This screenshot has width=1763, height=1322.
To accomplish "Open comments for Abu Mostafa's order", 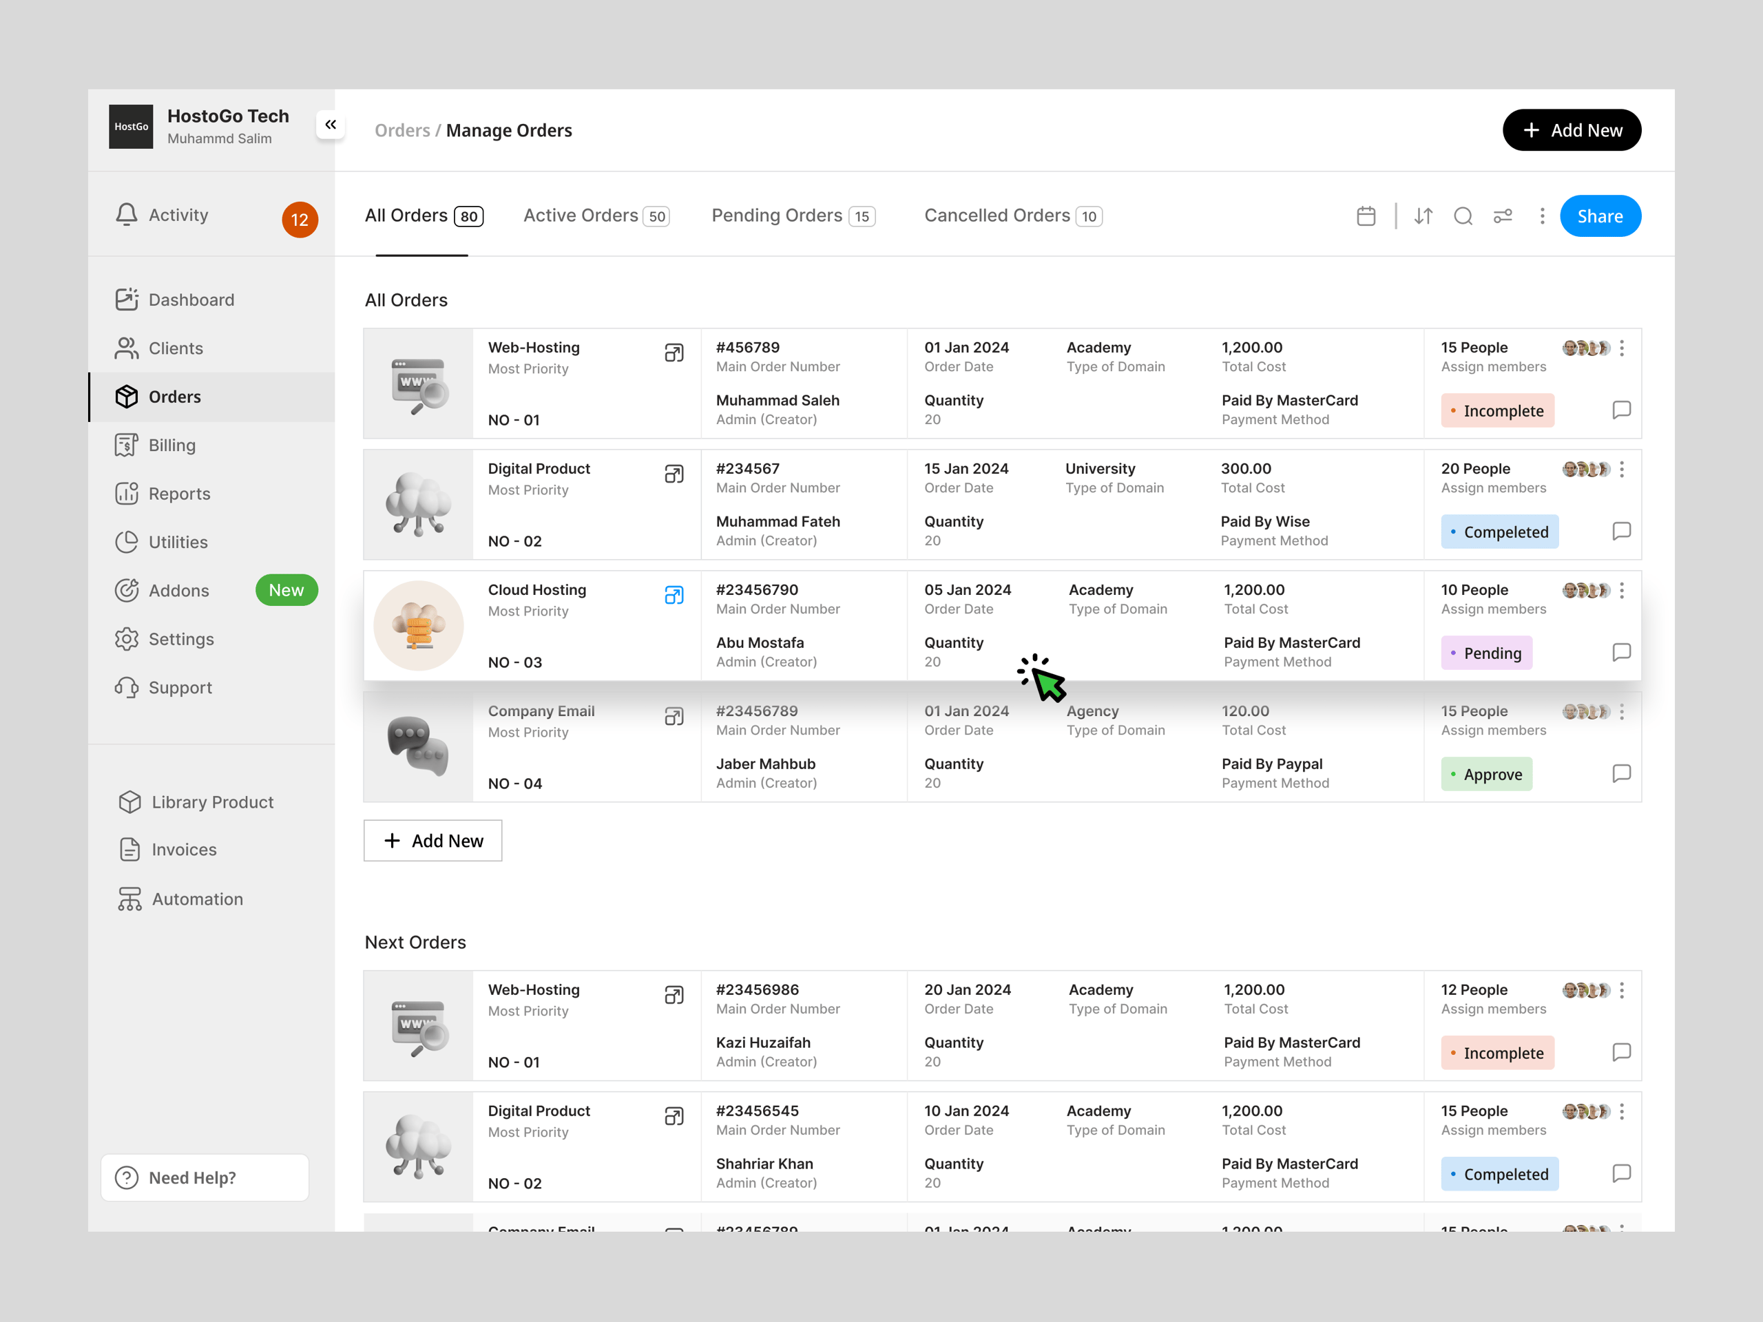I will (1622, 652).
